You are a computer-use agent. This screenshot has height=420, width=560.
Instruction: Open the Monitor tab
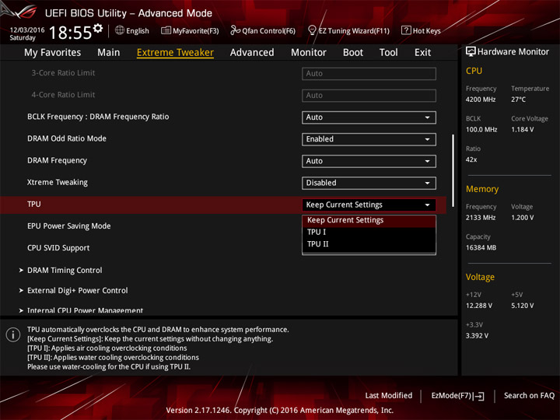[309, 53]
